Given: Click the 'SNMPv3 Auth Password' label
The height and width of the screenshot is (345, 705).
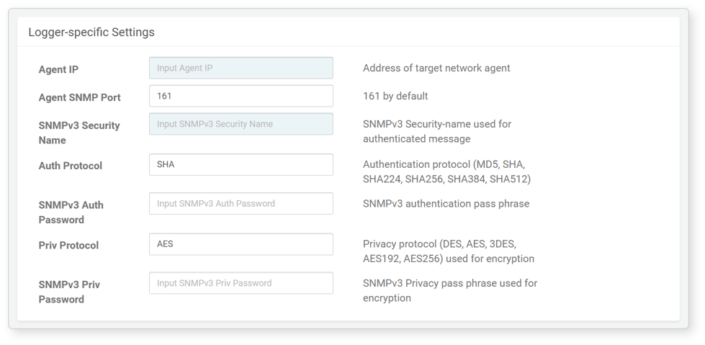Looking at the screenshot, I should [71, 212].
